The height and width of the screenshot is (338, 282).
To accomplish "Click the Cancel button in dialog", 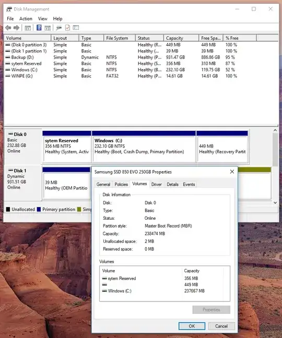I will (x=221, y=326).
